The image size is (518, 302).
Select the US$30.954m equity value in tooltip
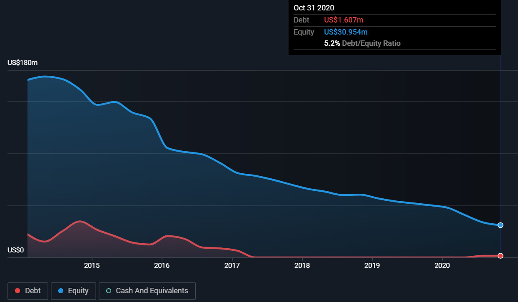(346, 32)
